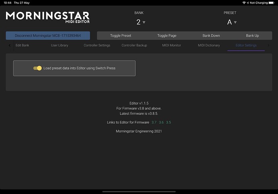Tap the location arrow status icon
This screenshot has width=278, height=194.
point(248,3)
